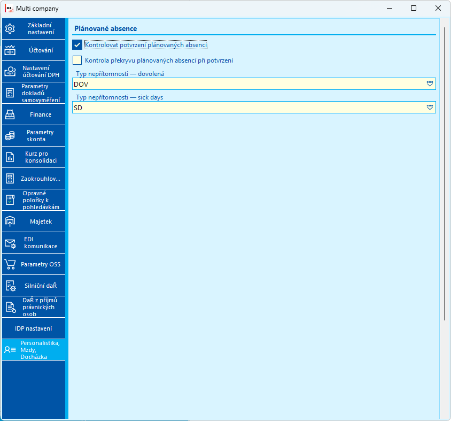Click the vertical scrollbar on the right
The image size is (451, 421).
tap(445, 174)
